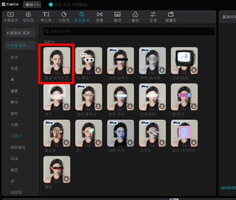Click the 가리기 section heading
This screenshot has width=236, height=200.
49,42
